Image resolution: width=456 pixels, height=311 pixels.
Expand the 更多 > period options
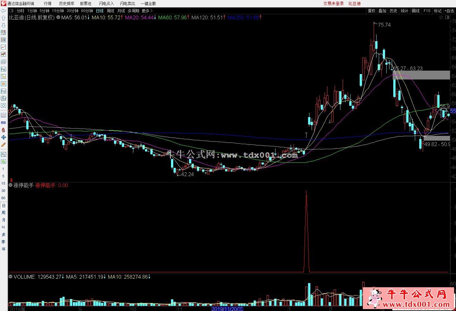click(x=147, y=11)
